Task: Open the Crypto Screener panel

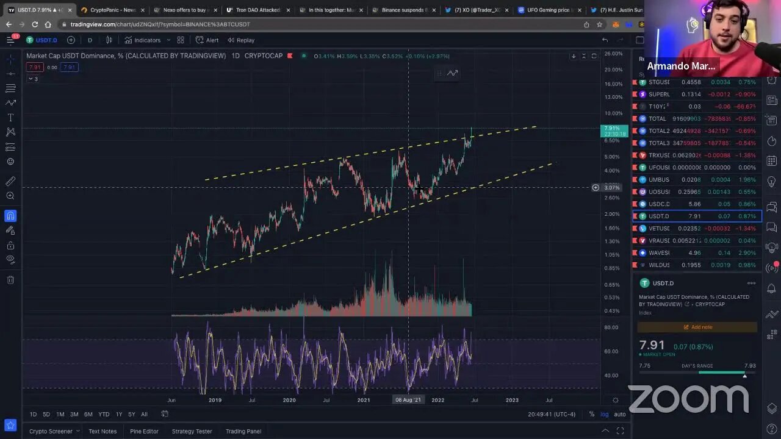Action: (x=54, y=431)
